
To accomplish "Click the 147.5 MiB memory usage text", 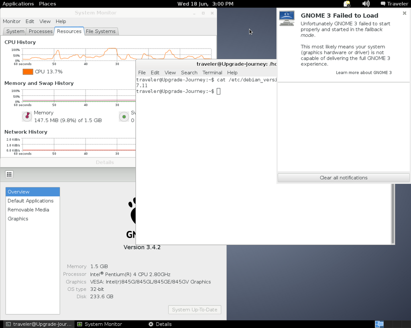I will [x=68, y=120].
